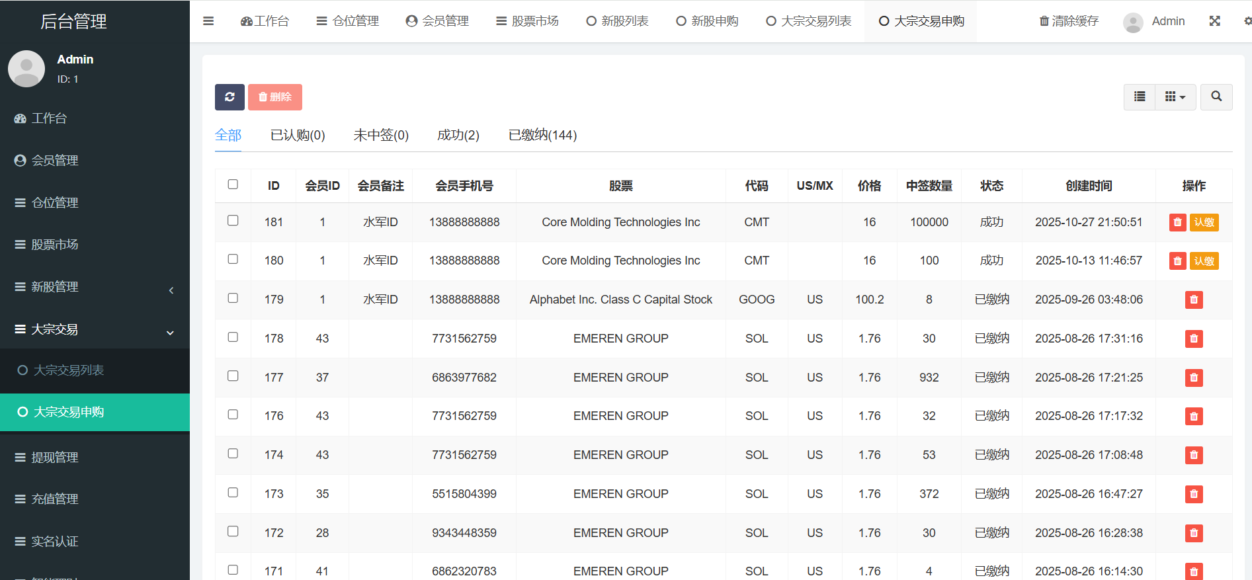The image size is (1252, 580).
Task: Click Admin avatar in top bar
Action: [x=1133, y=22]
